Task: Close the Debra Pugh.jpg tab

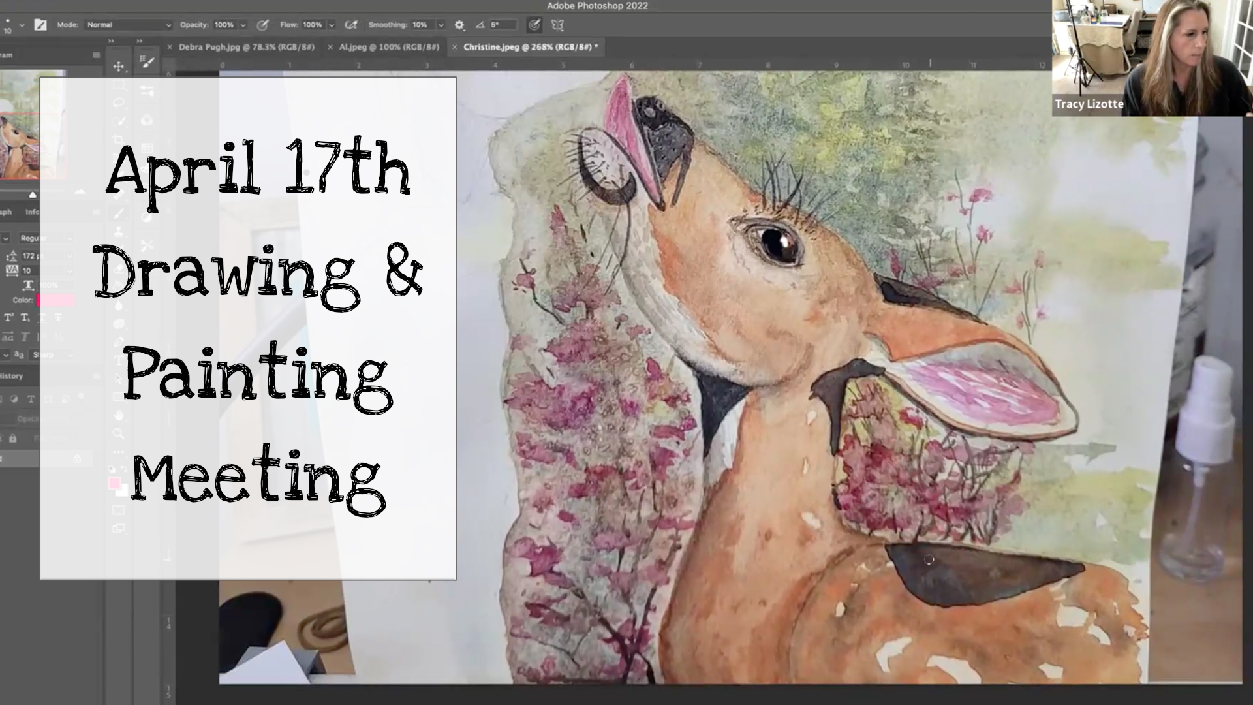Action: coord(170,47)
